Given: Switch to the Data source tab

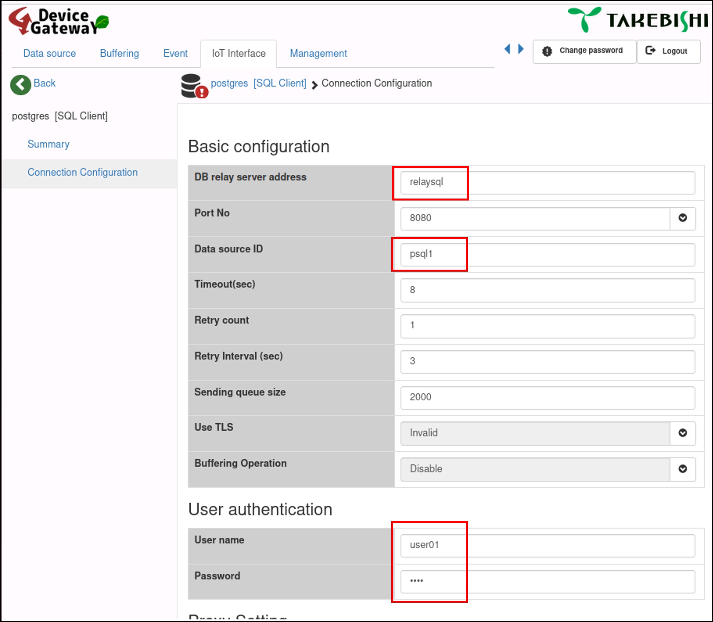Looking at the screenshot, I should click(x=49, y=53).
